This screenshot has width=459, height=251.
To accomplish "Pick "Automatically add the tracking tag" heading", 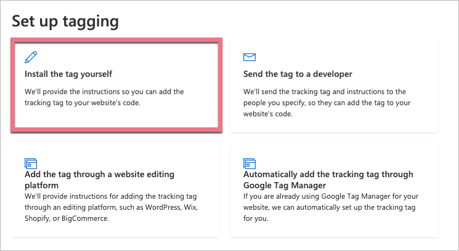I will click(x=328, y=174).
